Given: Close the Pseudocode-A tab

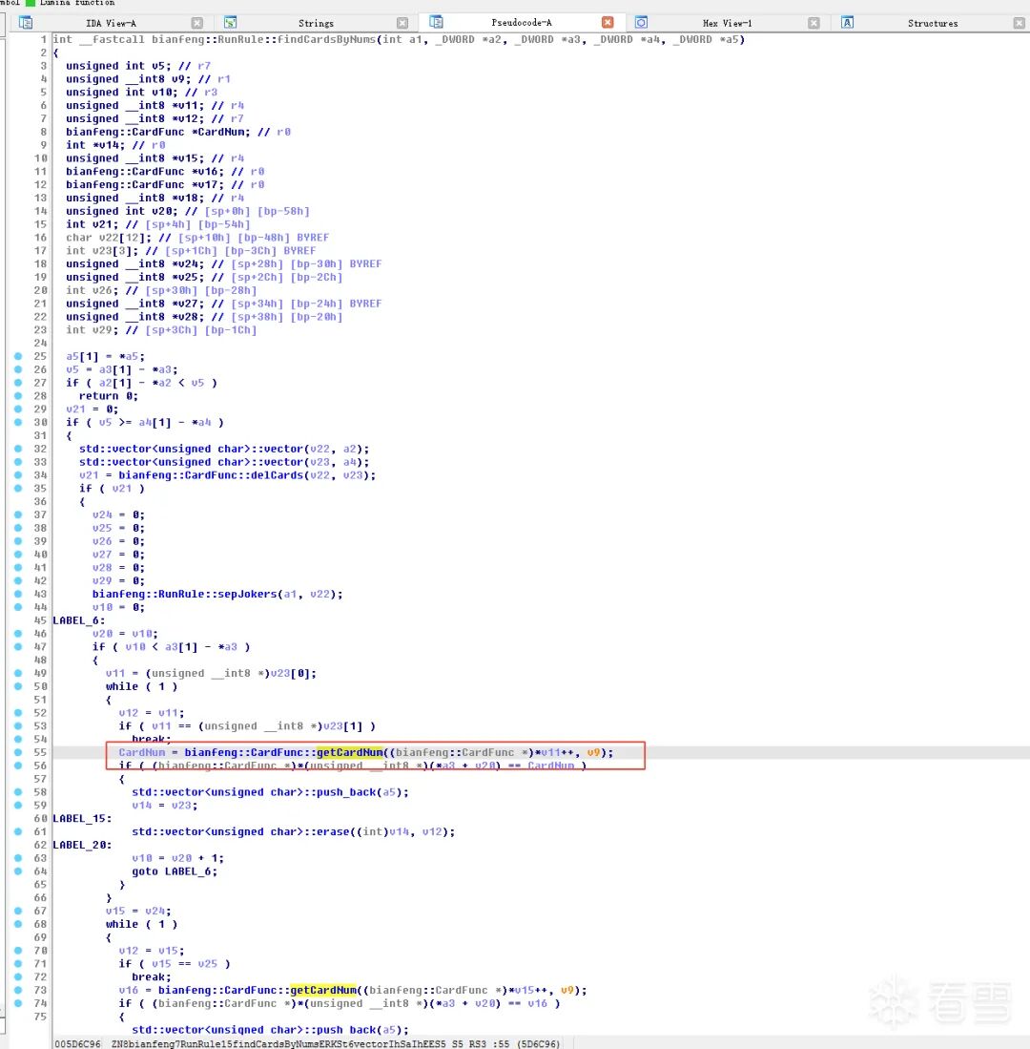Looking at the screenshot, I should click(x=608, y=23).
